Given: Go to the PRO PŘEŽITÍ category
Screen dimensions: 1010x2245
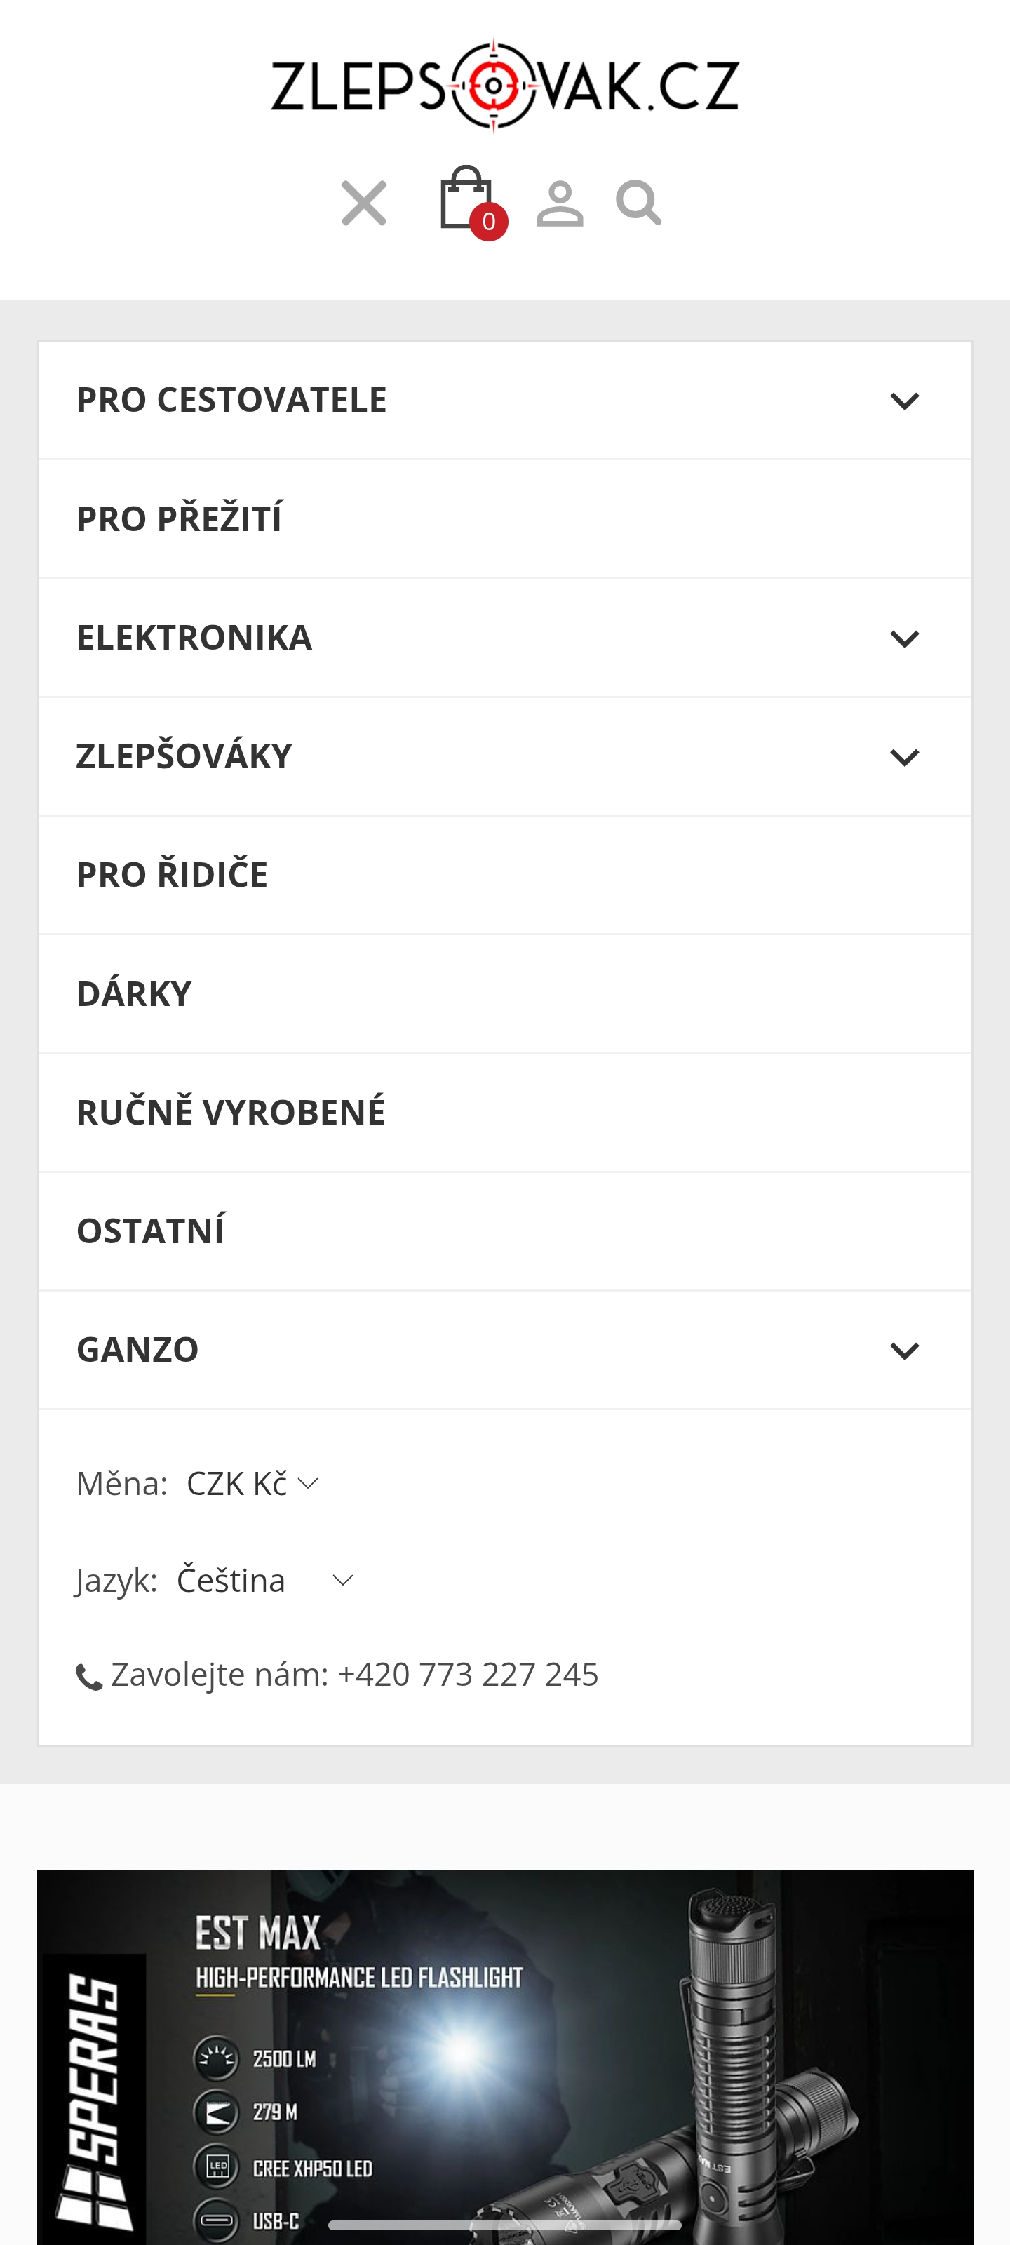Looking at the screenshot, I should [180, 518].
